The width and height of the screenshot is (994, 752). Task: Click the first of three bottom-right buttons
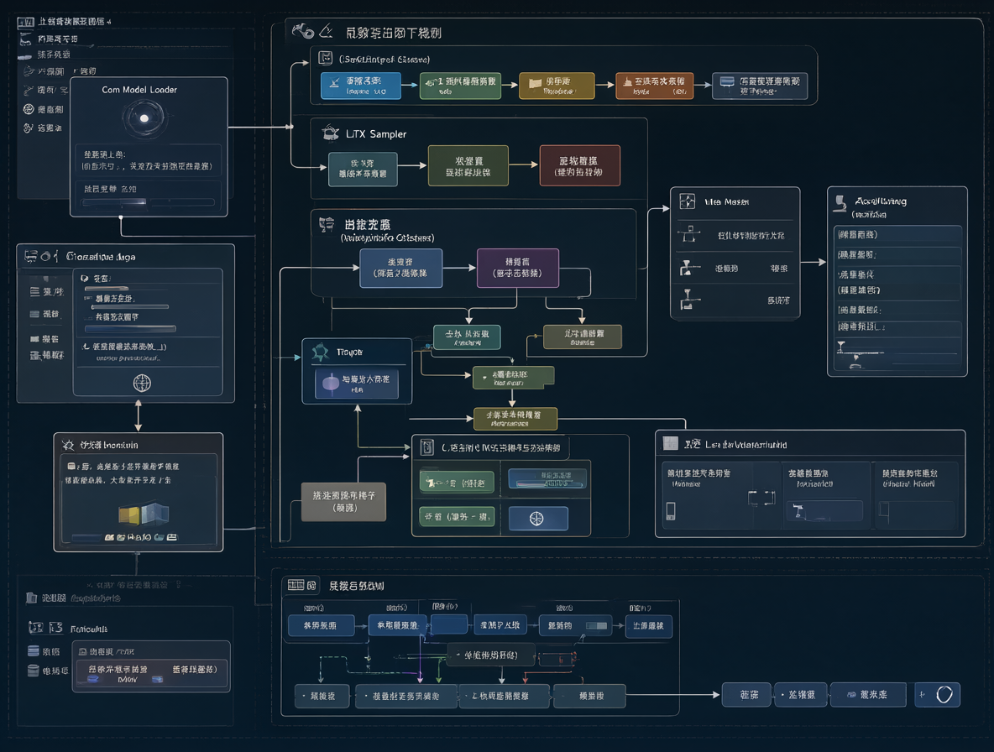pyautogui.click(x=747, y=695)
